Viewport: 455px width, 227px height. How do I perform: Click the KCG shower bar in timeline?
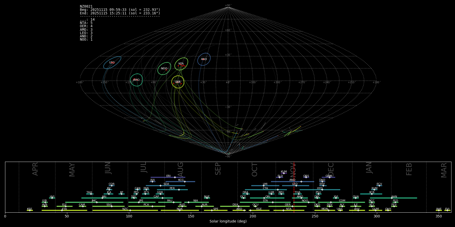click(180, 182)
